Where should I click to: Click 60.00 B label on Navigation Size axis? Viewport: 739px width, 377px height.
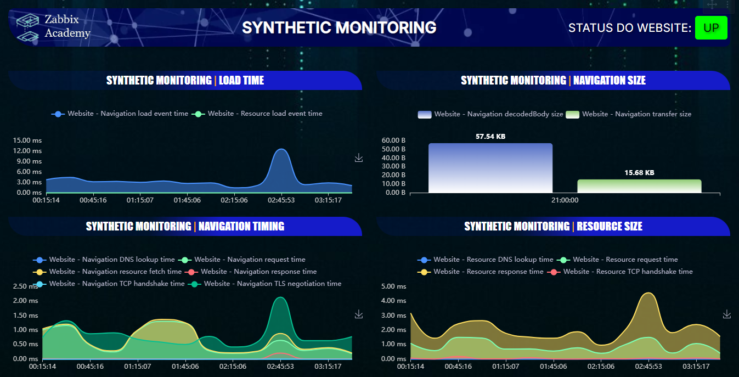(393, 140)
